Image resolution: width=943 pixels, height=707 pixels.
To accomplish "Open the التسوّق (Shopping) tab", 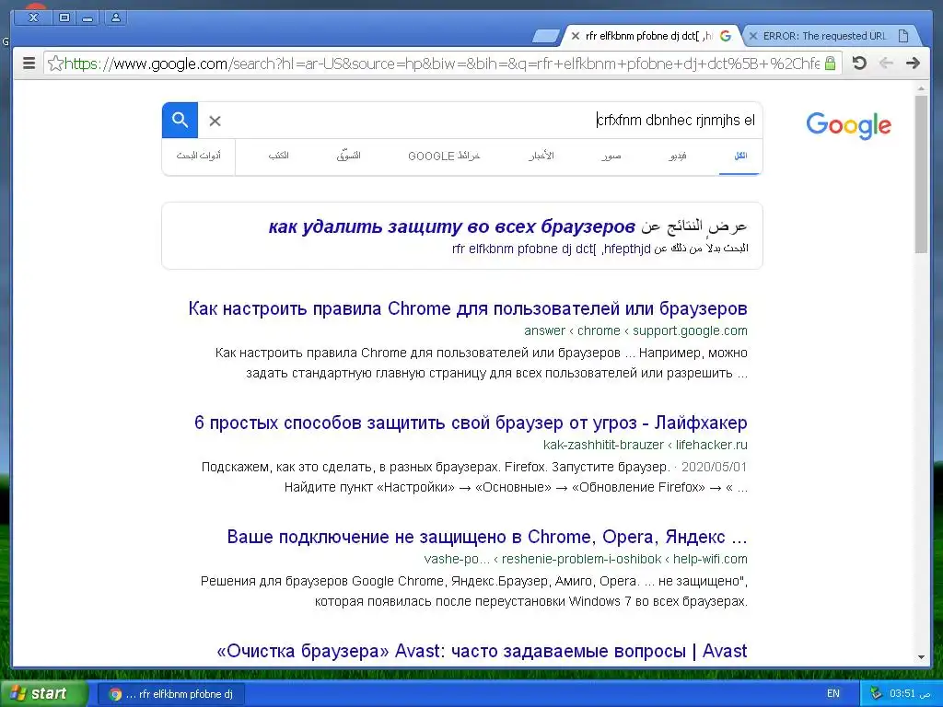I will point(348,156).
